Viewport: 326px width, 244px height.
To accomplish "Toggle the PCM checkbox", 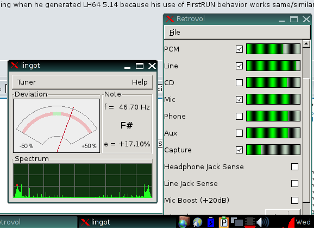I will coord(239,49).
